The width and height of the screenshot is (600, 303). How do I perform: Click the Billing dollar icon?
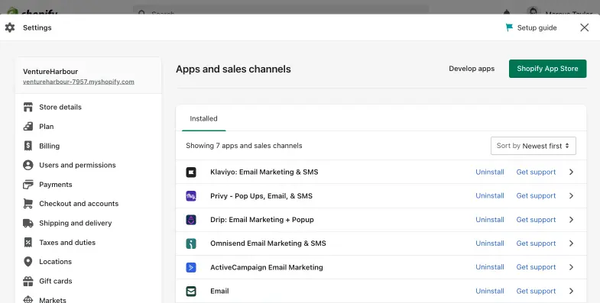pos(28,146)
